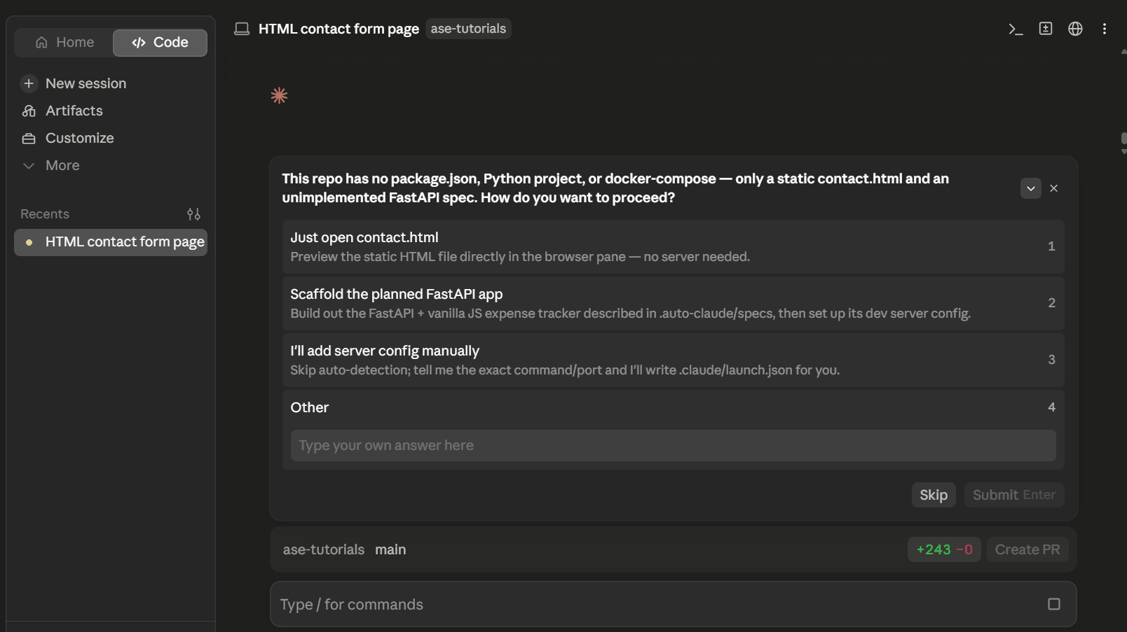Click the Create PR button
Image resolution: width=1127 pixels, height=632 pixels.
coord(1027,550)
